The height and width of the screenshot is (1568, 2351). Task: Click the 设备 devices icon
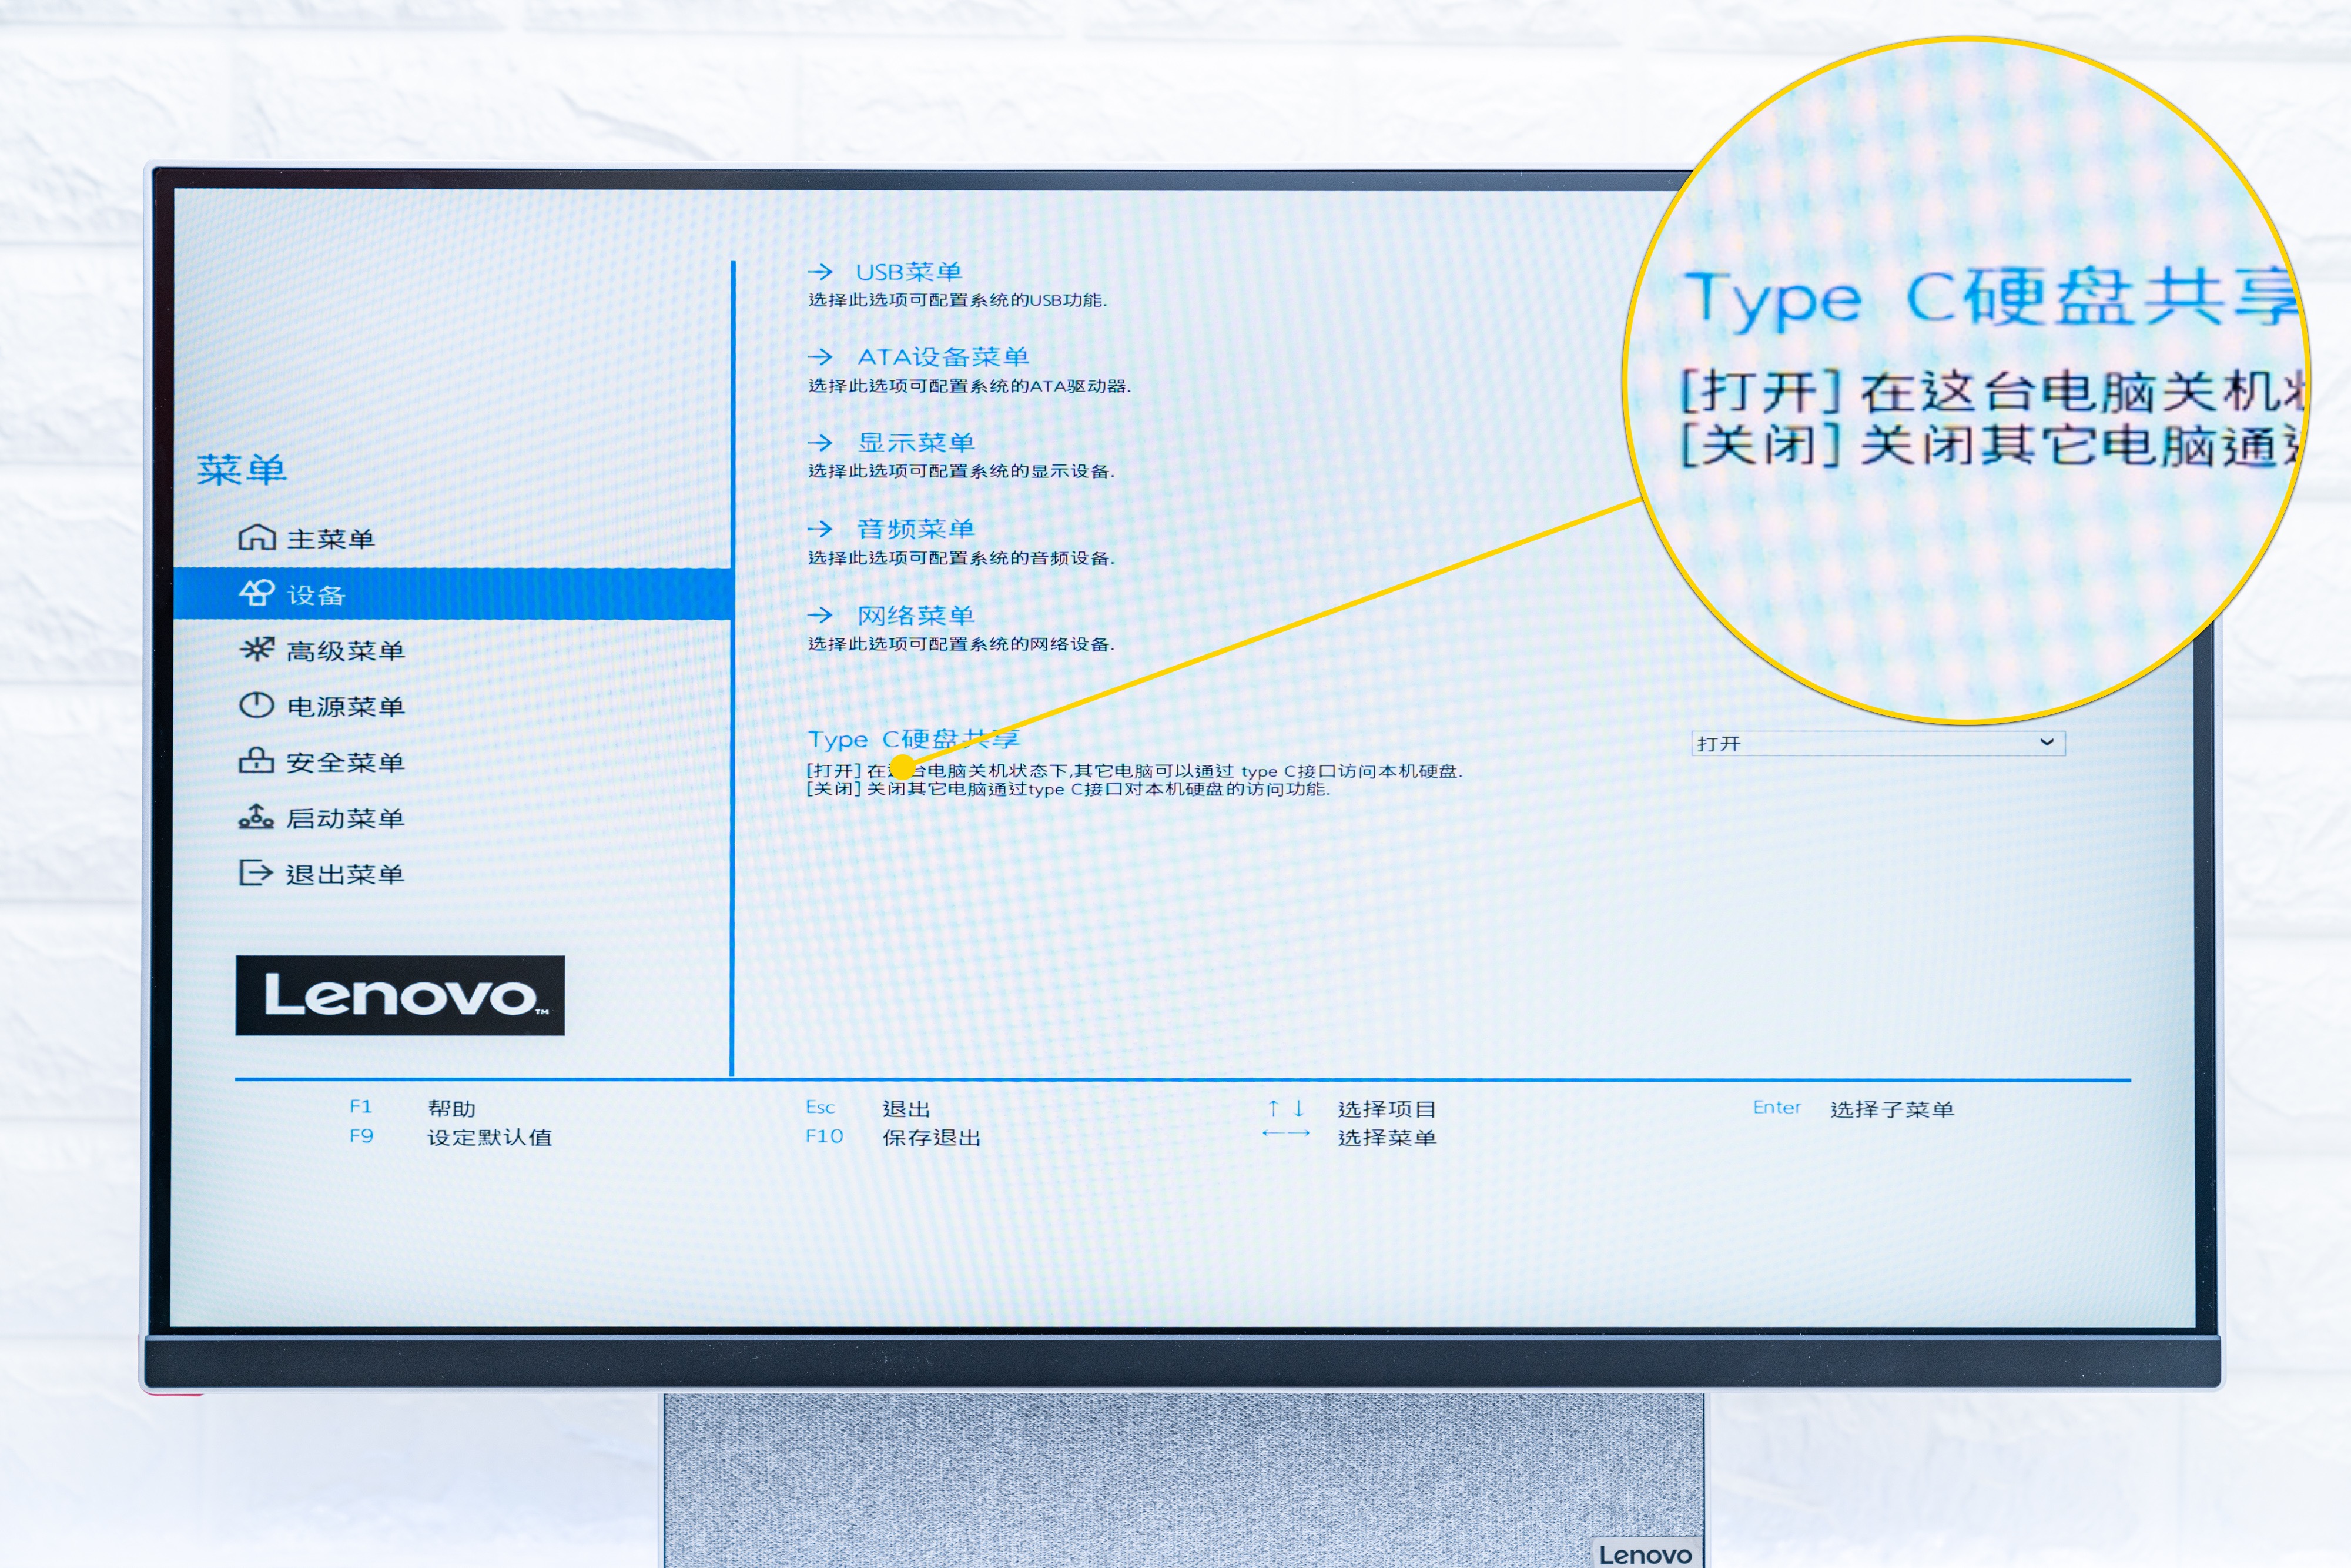(258, 594)
